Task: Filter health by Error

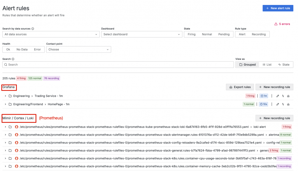Action: click(37, 49)
